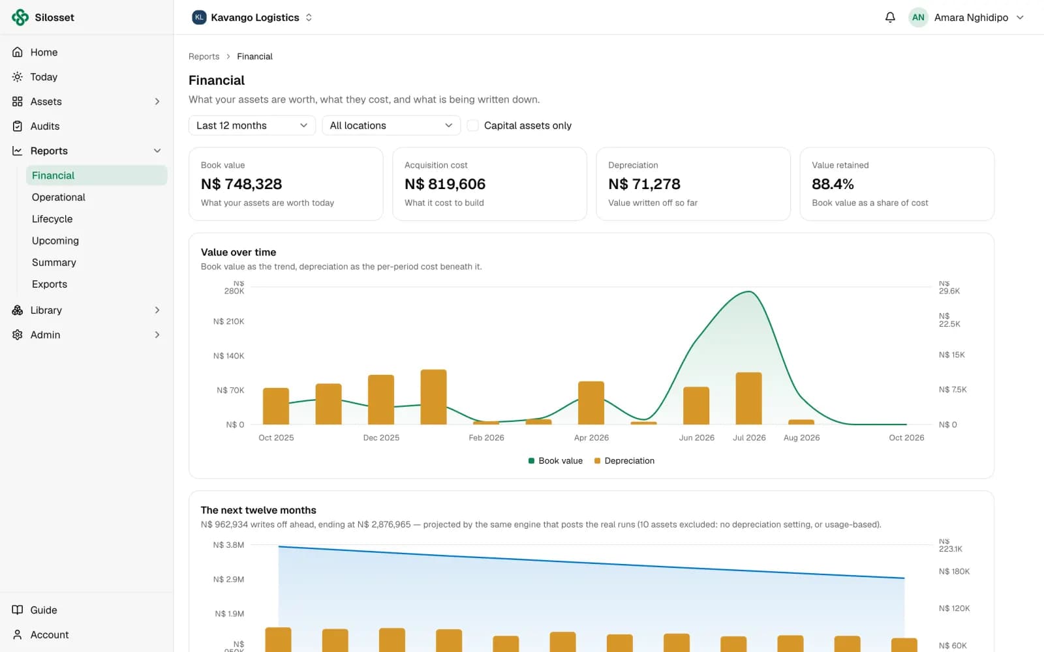
Task: Click the N$ 748,328 value
Action: tap(241, 185)
